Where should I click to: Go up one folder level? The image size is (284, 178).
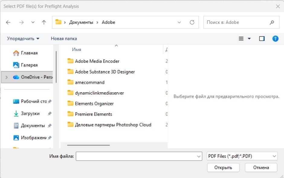(x=44, y=22)
